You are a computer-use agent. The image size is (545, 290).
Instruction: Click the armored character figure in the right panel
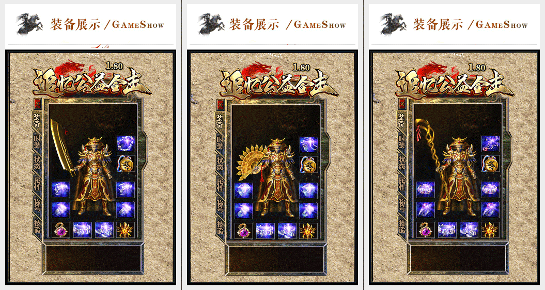pyautogui.click(x=459, y=176)
